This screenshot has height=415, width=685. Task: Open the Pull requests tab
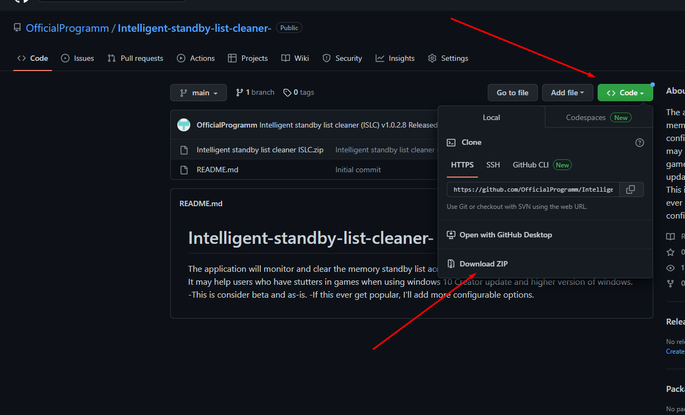[135, 58]
